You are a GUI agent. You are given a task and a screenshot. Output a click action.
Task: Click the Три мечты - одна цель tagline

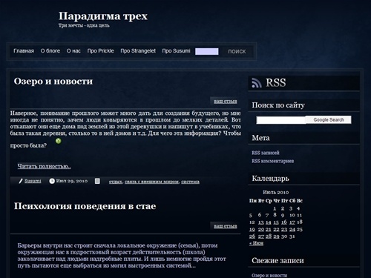click(84, 25)
